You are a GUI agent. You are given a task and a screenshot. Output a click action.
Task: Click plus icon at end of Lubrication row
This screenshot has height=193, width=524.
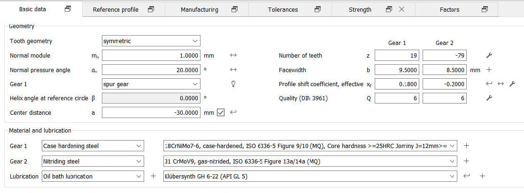[x=482, y=176]
